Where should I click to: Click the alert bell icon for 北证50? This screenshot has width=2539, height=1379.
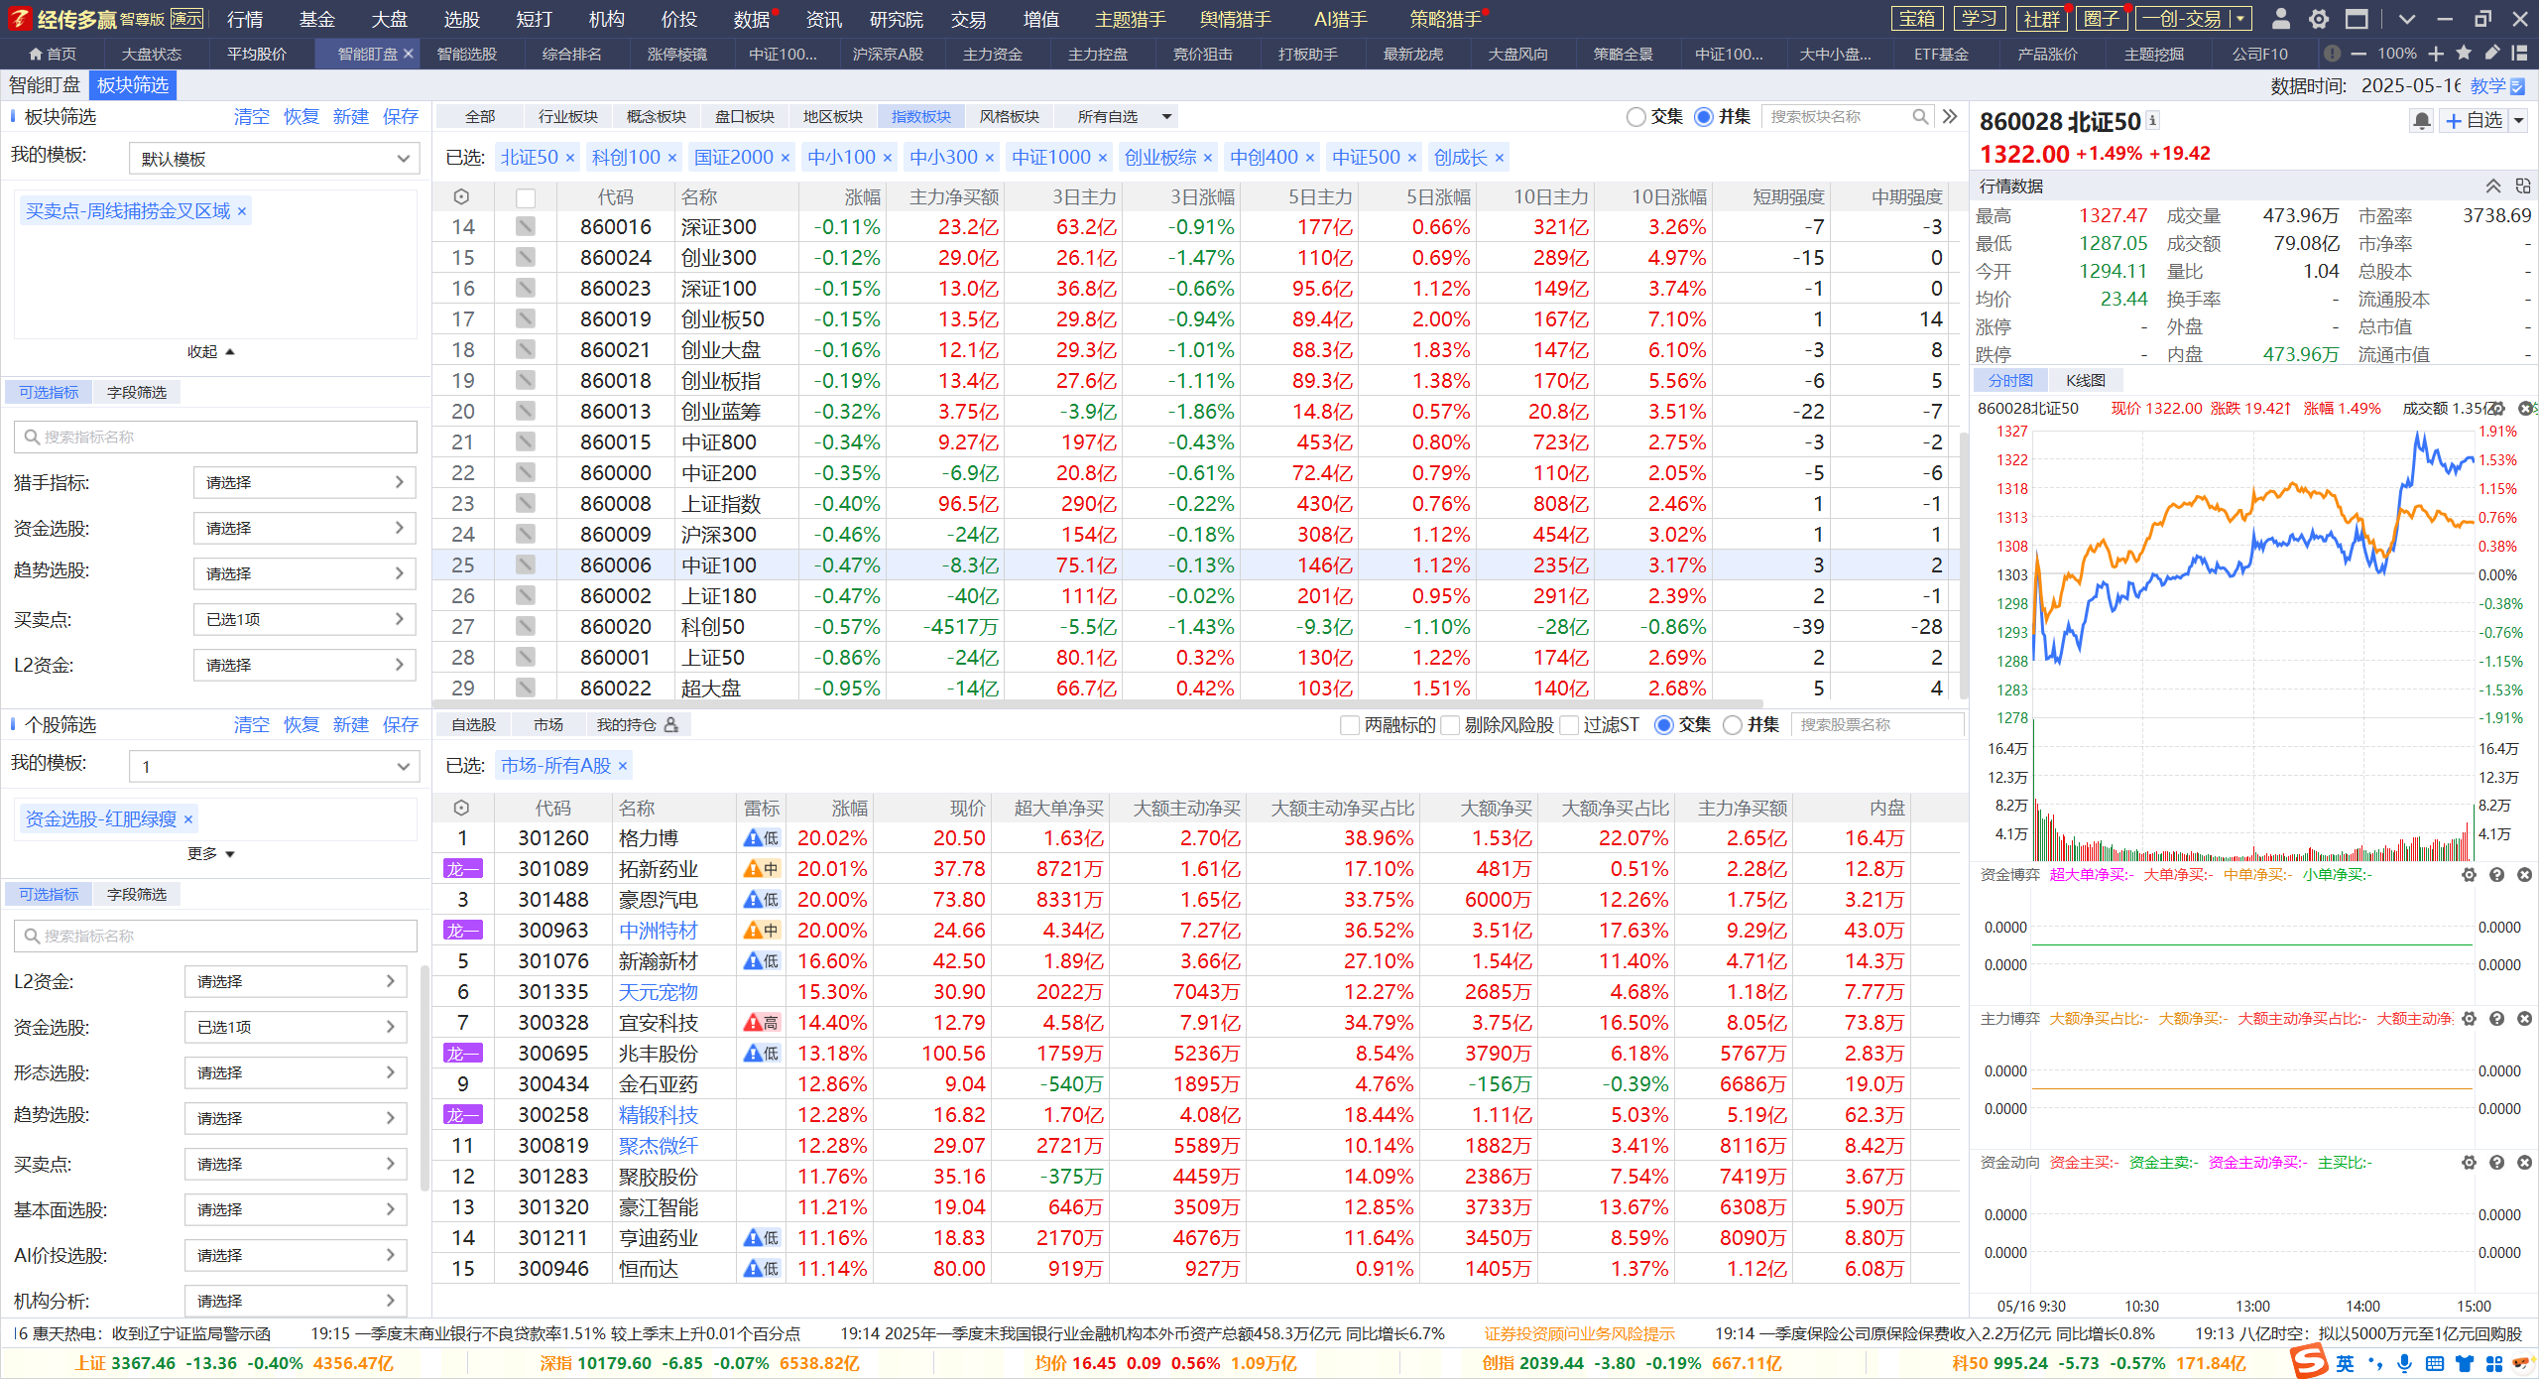[x=2422, y=121]
